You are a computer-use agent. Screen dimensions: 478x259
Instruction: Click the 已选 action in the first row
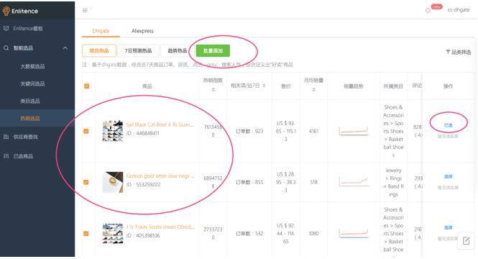[448, 125]
